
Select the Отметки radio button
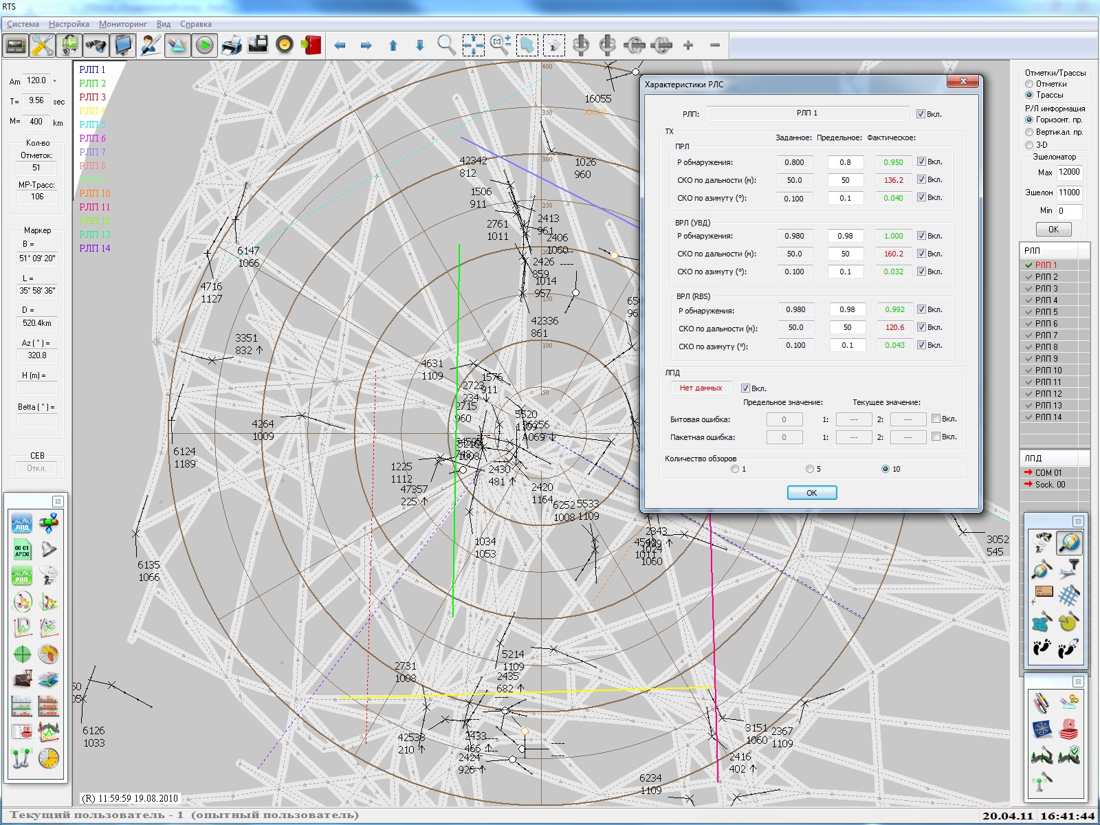(x=1029, y=84)
